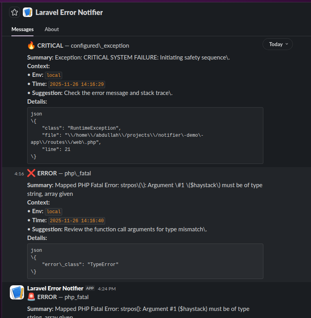Star the Laravel Error Notifier conversation

click(x=14, y=12)
